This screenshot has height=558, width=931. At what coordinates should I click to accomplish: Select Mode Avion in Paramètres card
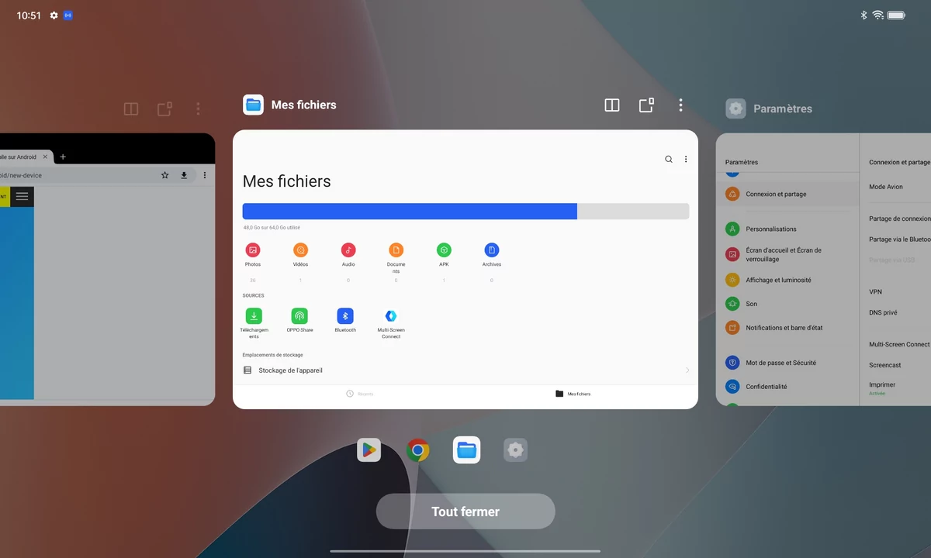pos(886,187)
